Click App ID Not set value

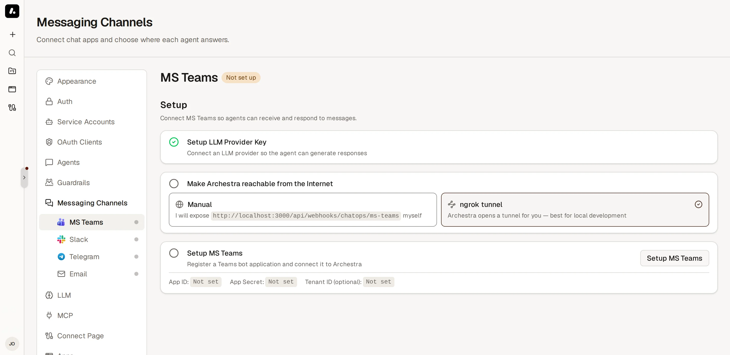pyautogui.click(x=206, y=282)
